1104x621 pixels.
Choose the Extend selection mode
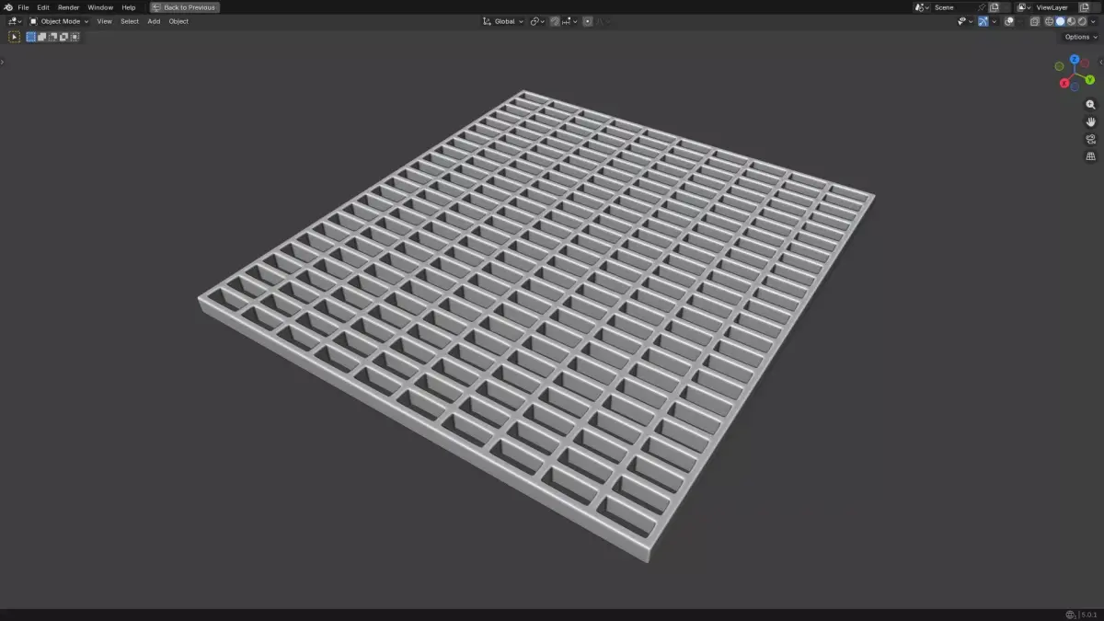click(x=41, y=37)
